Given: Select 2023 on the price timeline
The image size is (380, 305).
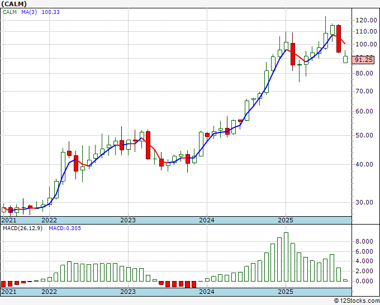Looking at the screenshot, I should [x=128, y=220].
